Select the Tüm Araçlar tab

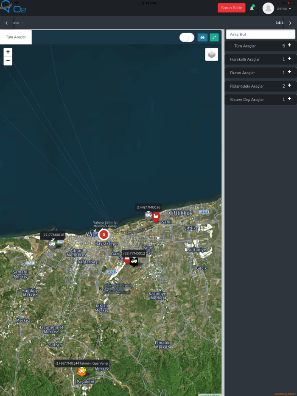pos(16,37)
